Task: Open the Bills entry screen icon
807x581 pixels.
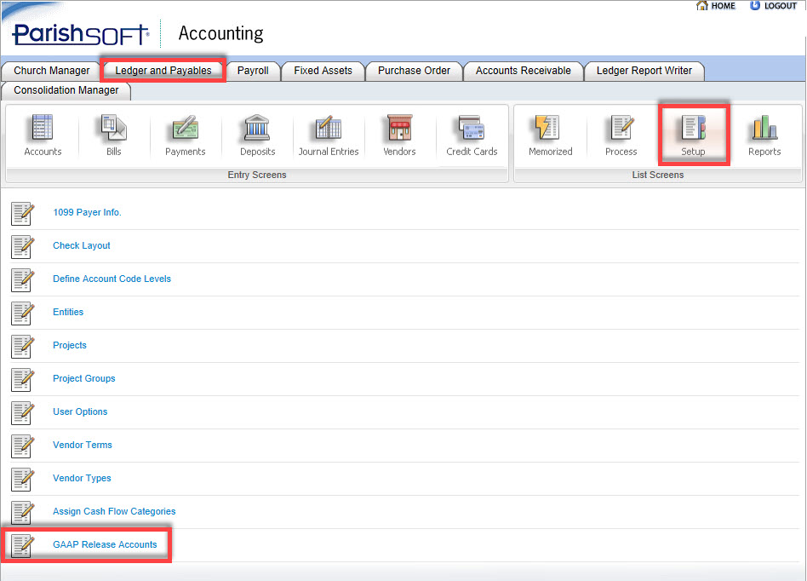Action: point(114,128)
